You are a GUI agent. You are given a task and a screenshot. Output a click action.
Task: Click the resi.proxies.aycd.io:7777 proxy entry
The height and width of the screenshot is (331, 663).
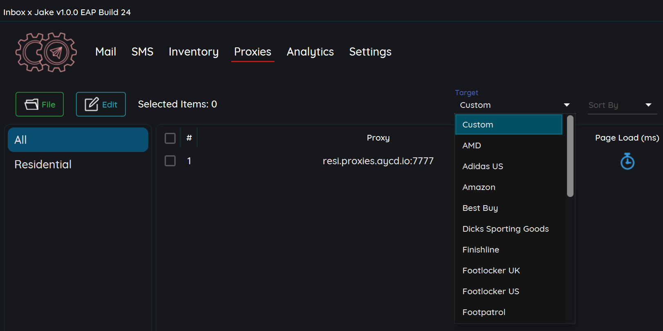(x=378, y=161)
